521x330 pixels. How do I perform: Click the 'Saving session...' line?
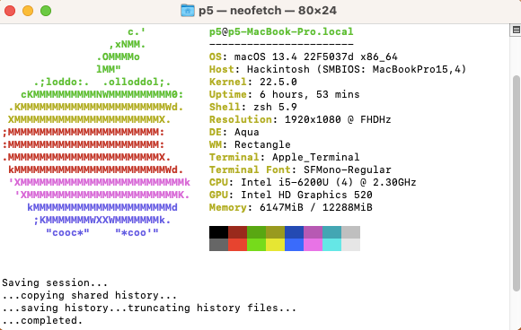point(55,282)
